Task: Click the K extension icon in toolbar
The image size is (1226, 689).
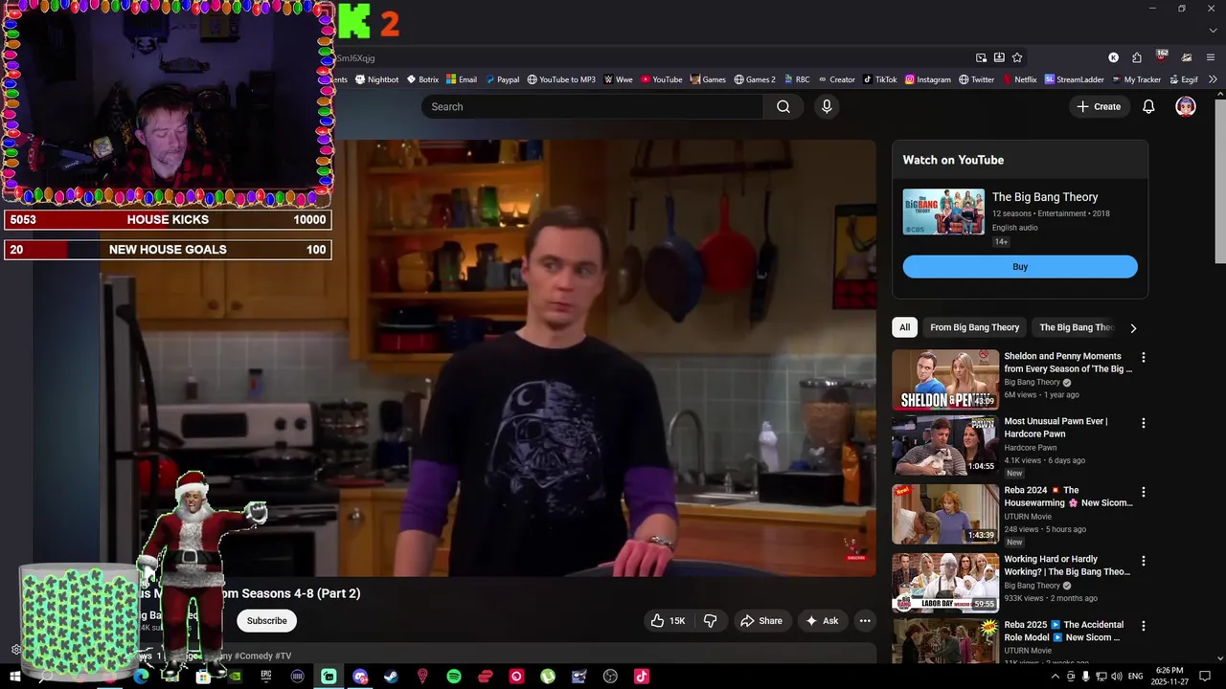Action: (x=1113, y=57)
